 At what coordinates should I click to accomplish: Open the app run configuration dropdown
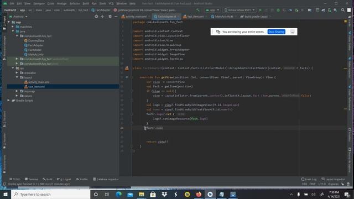click(x=212, y=10)
